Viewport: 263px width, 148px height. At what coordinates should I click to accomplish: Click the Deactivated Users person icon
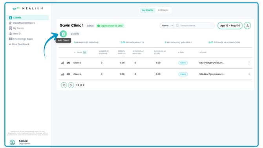click(x=10, y=23)
